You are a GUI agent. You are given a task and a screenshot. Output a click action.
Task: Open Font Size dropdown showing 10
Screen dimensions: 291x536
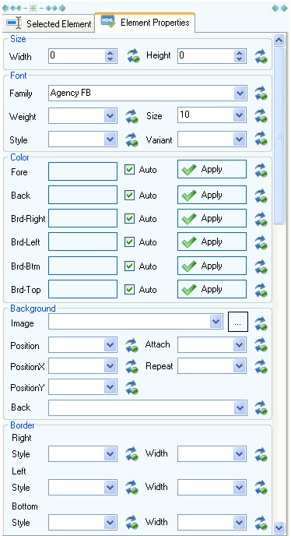click(x=212, y=115)
